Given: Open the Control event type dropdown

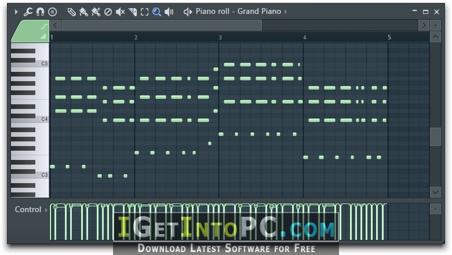Looking at the screenshot, I should 46,210.
